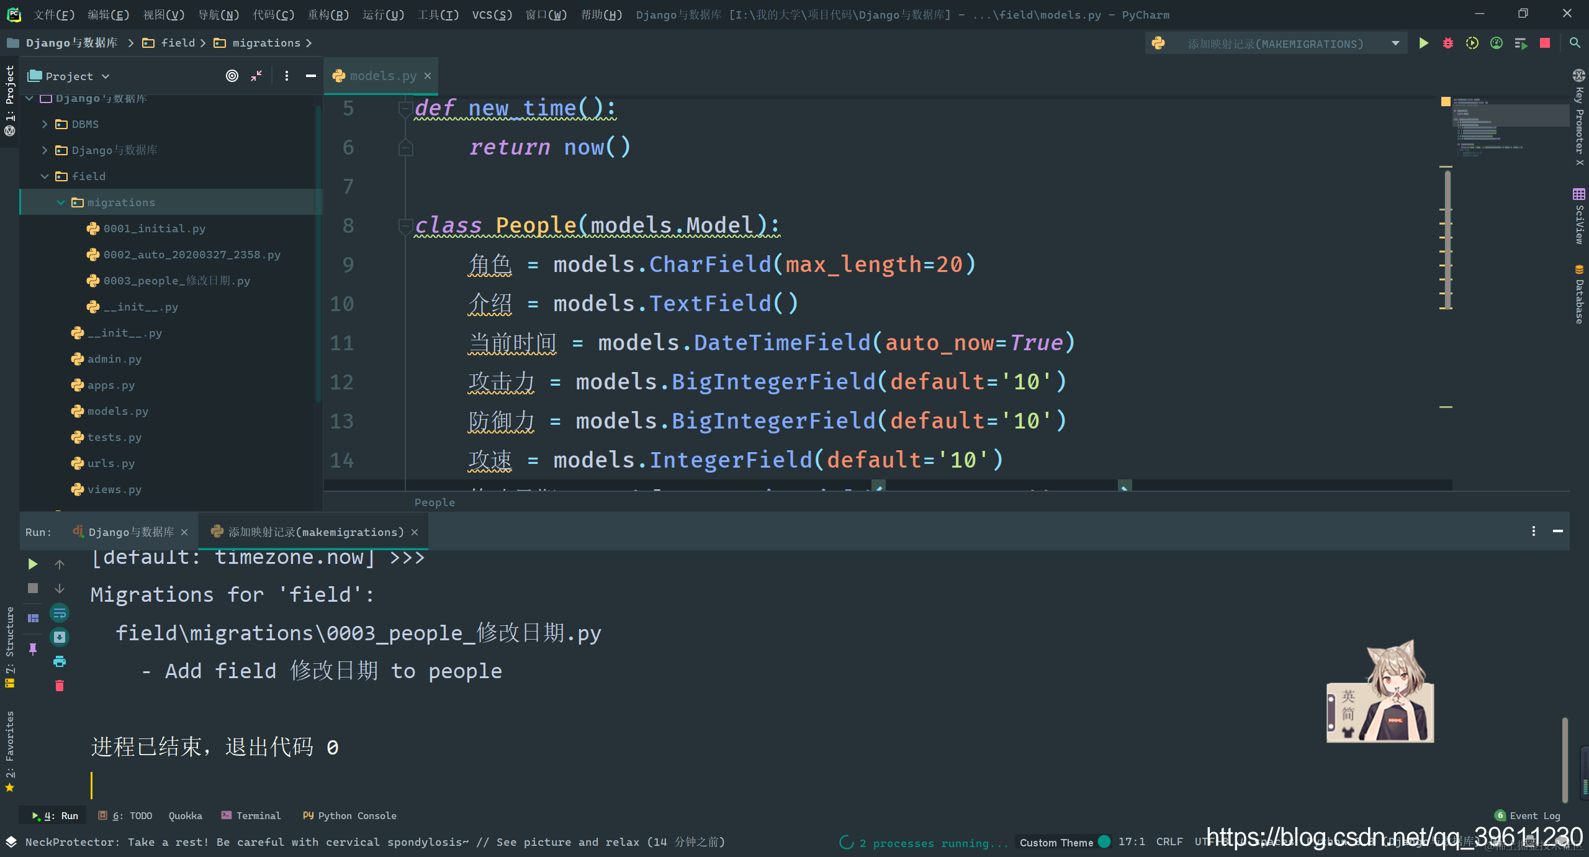Open 0003_people_修改日期.py migration file
The image size is (1589, 857).
tap(176, 281)
